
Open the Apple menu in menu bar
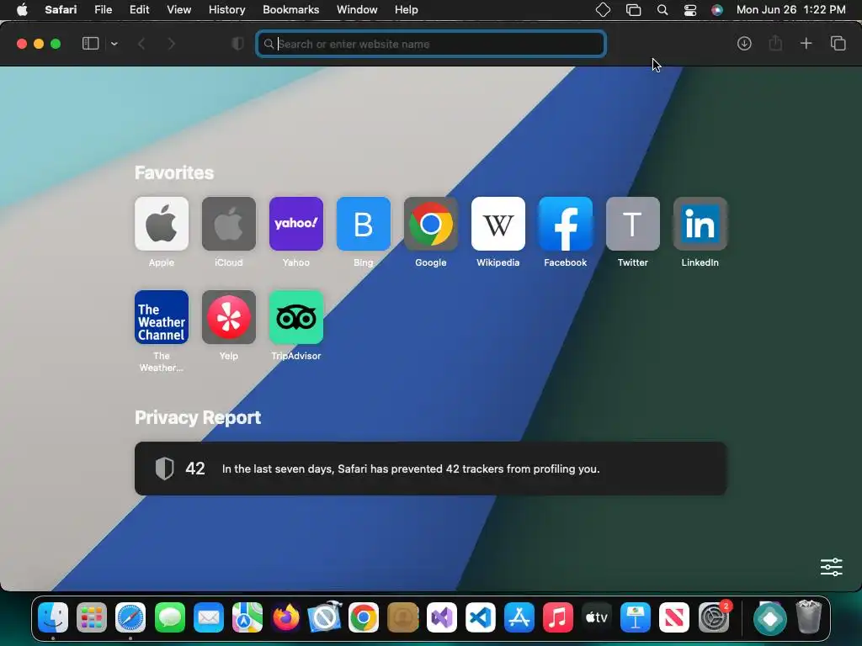tap(22, 10)
